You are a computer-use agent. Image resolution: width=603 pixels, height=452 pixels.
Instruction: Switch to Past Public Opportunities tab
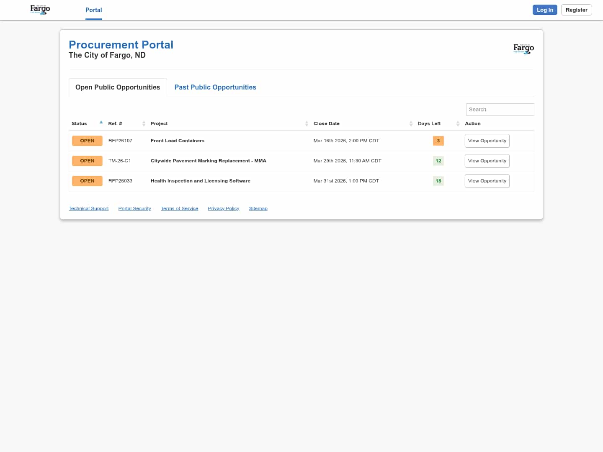click(x=215, y=87)
